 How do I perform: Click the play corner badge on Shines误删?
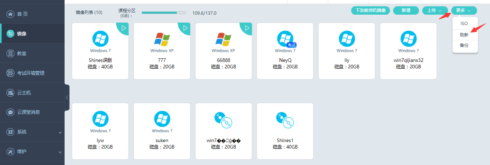coord(123,28)
